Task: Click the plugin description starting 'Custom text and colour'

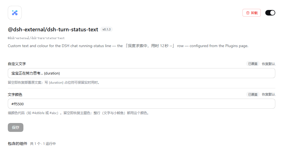Action: (128, 46)
